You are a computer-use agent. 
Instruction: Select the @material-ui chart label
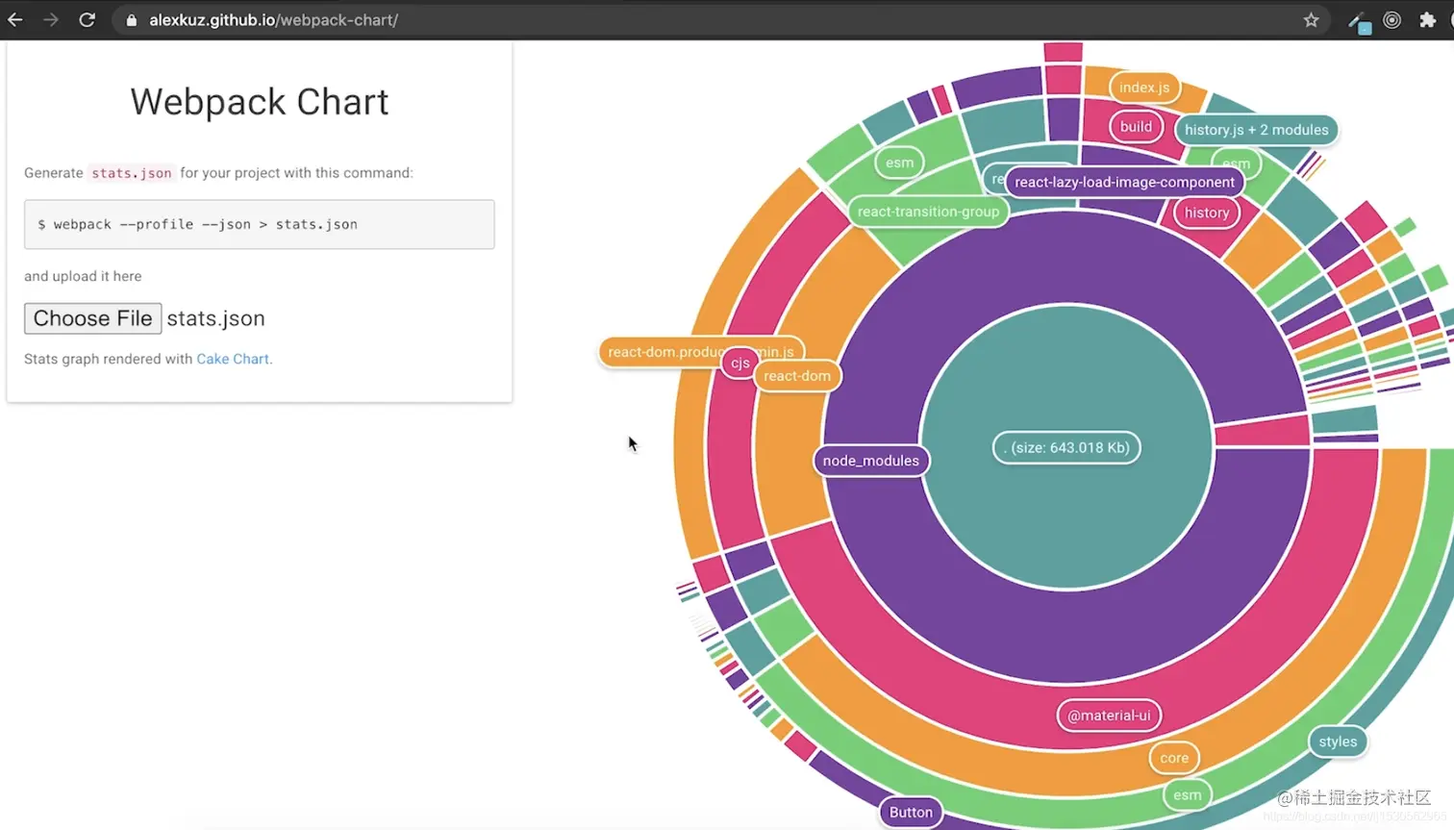[1109, 716]
